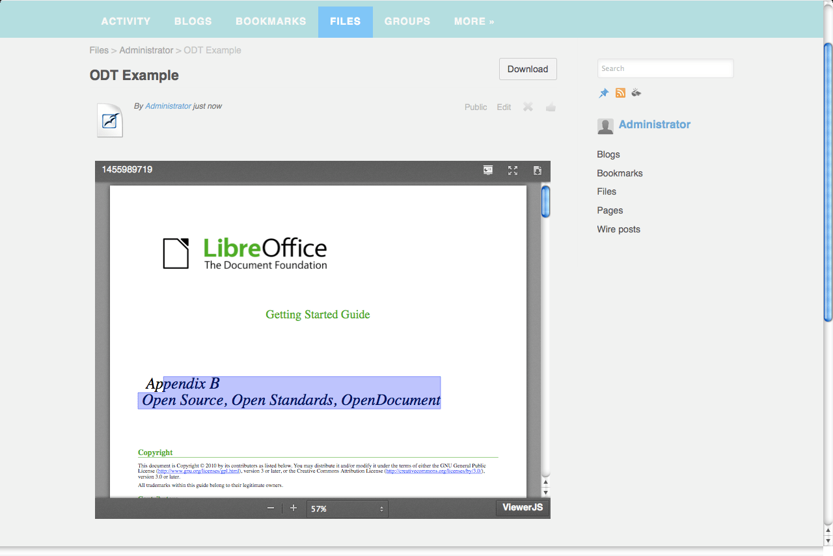Click the viewer scrollbar down arrow
The height and width of the screenshot is (556, 833).
click(546, 492)
